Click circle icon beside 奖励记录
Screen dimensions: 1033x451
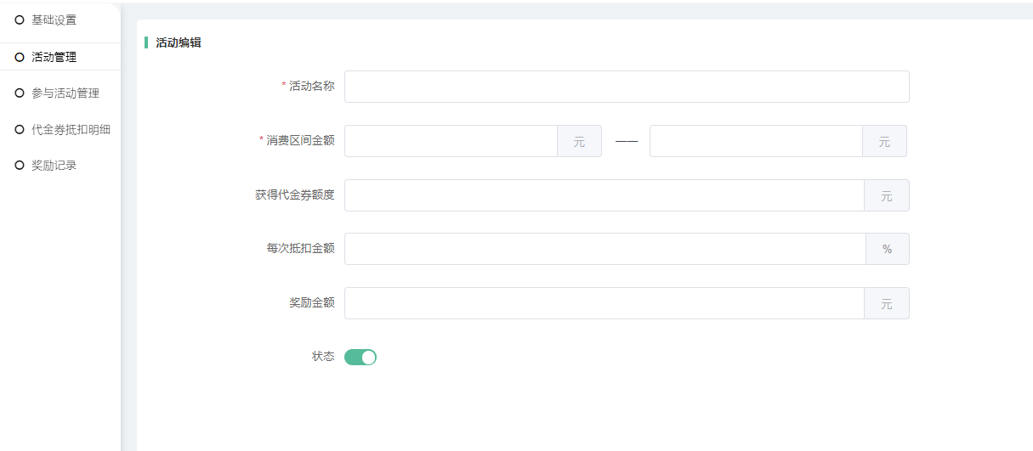(20, 166)
